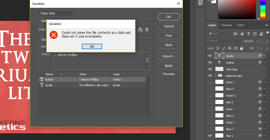270x140 pixels.
Task: Select the dark logo layer thumbnail
Action: coord(219,69)
